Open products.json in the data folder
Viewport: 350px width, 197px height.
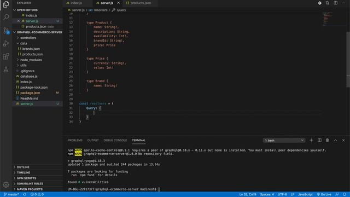pyautogui.click(x=32, y=54)
